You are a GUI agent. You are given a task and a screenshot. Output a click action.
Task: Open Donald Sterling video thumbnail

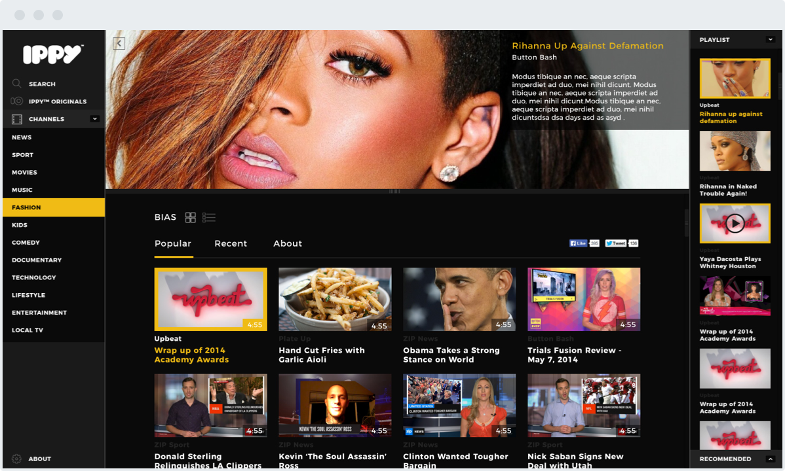[211, 406]
